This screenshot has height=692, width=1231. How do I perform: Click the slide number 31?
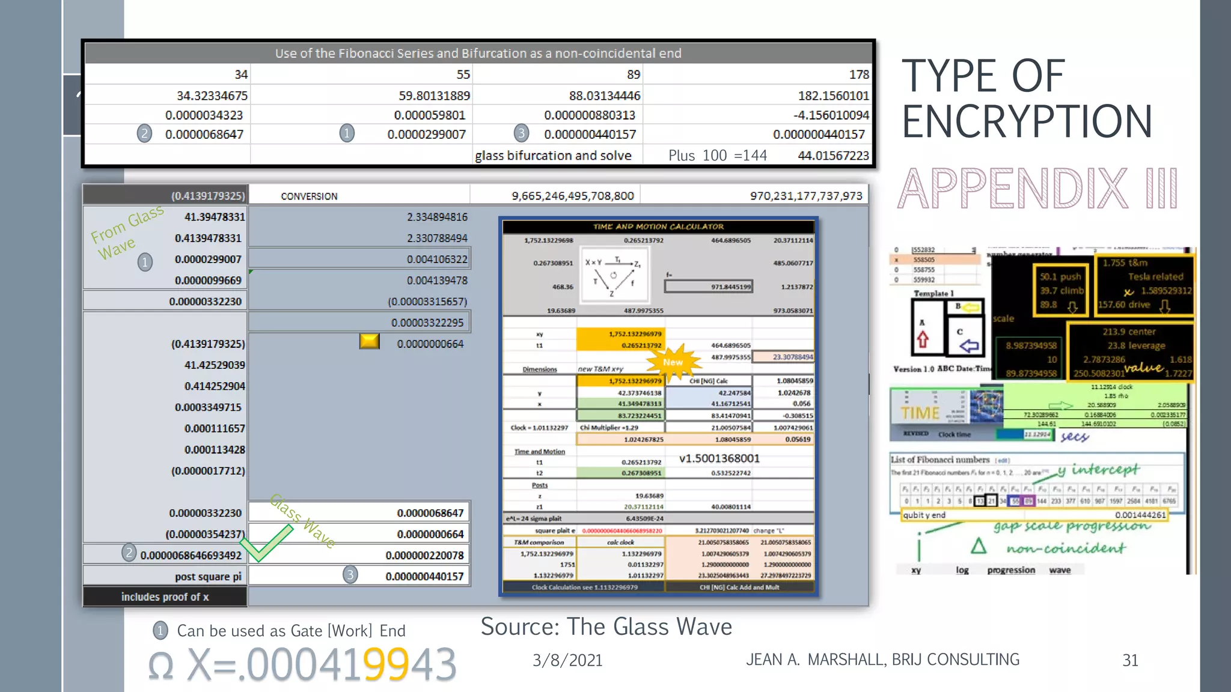click(x=1130, y=660)
